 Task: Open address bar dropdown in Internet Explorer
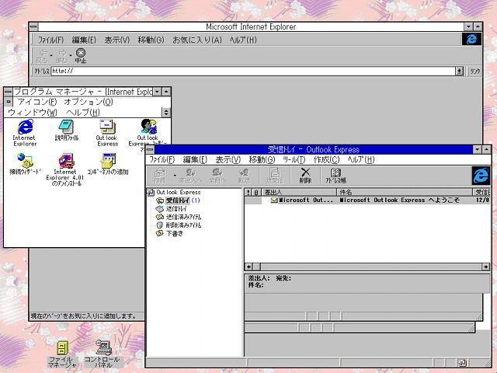tap(459, 71)
